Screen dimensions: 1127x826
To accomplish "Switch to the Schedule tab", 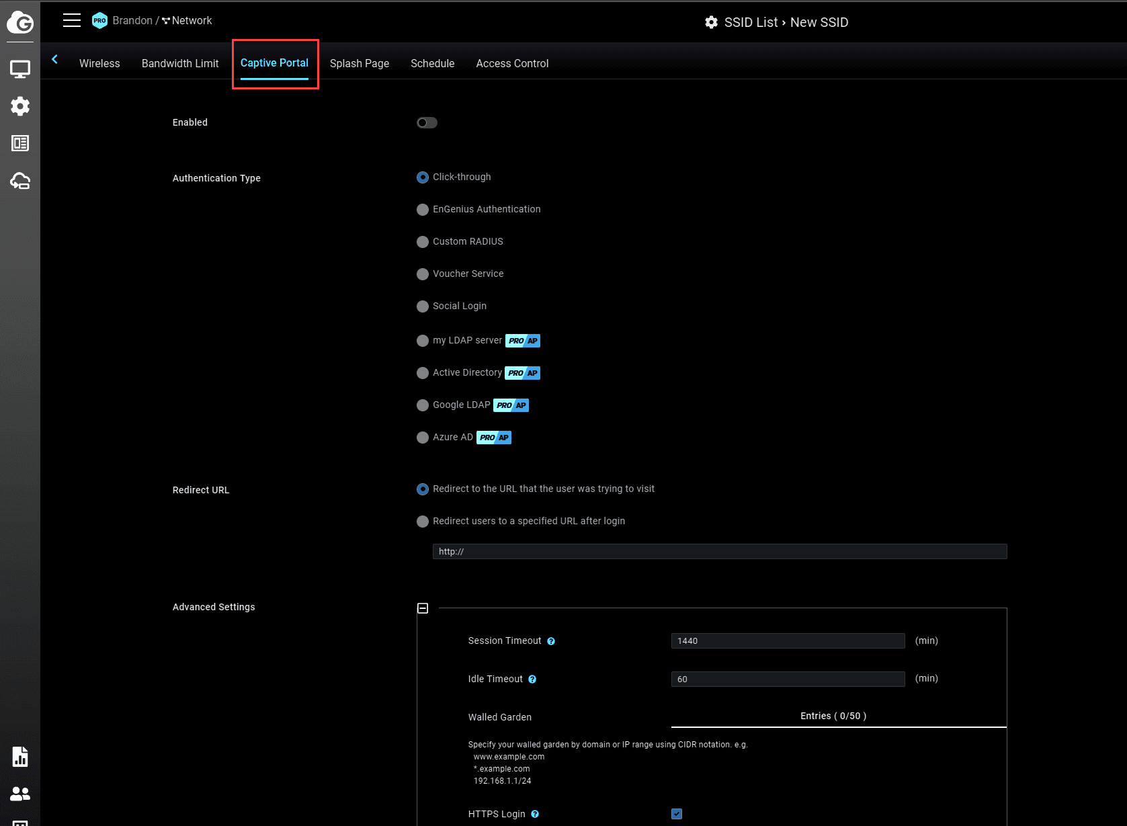I will (x=433, y=63).
